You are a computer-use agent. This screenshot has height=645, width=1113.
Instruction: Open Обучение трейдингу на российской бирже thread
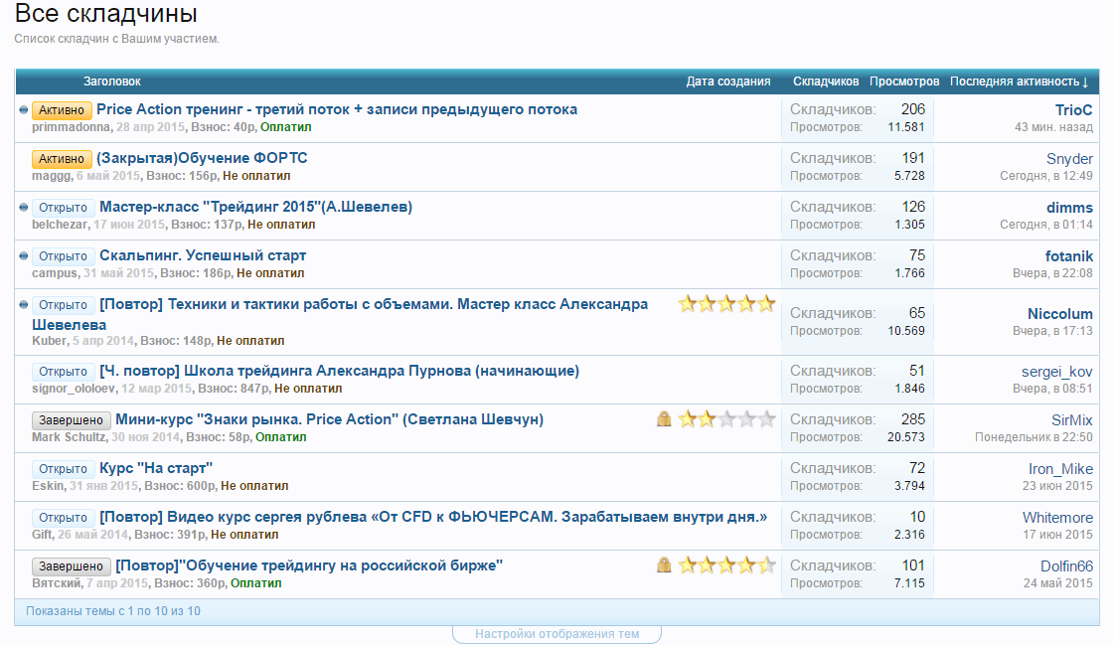[309, 565]
